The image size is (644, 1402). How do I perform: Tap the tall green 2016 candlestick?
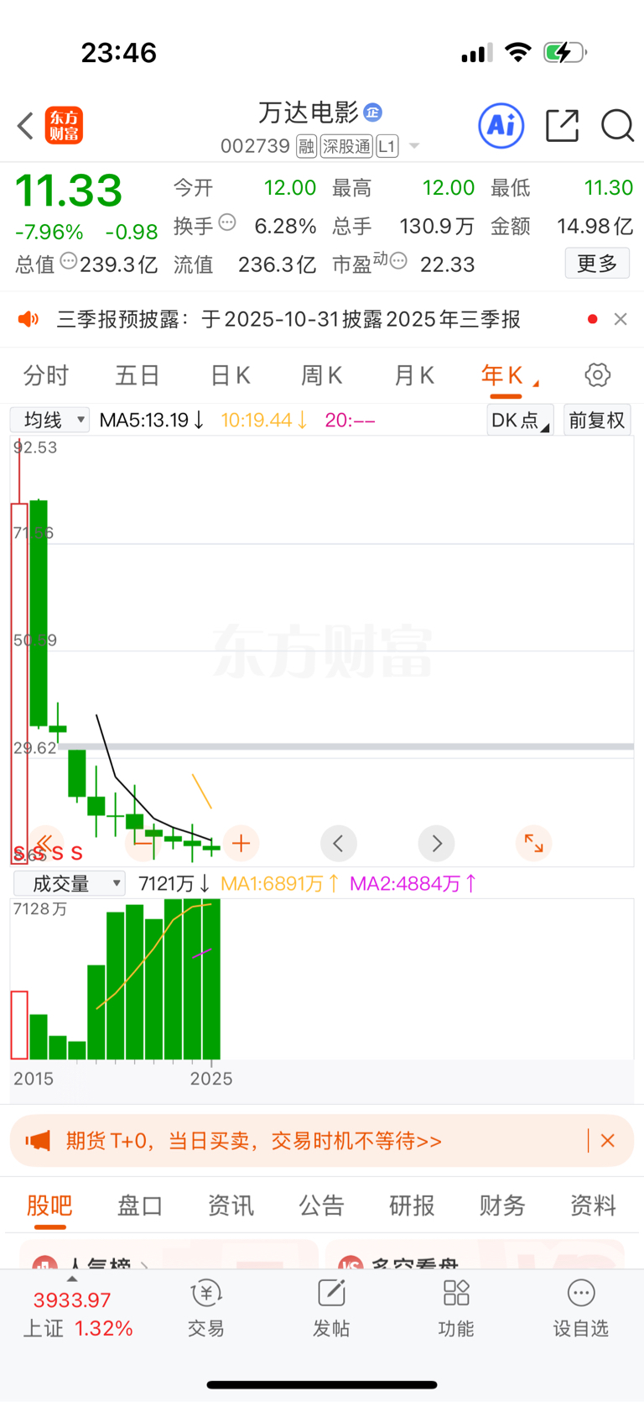[x=39, y=613]
